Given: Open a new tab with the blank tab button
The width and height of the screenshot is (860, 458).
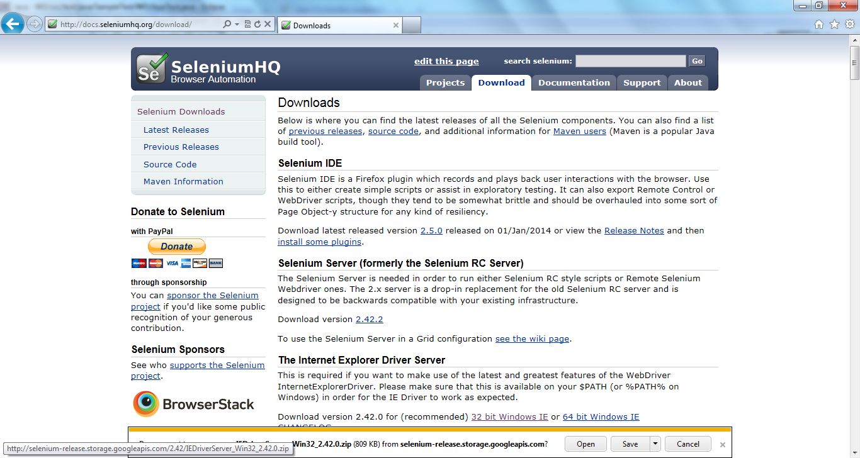Looking at the screenshot, I should point(412,25).
